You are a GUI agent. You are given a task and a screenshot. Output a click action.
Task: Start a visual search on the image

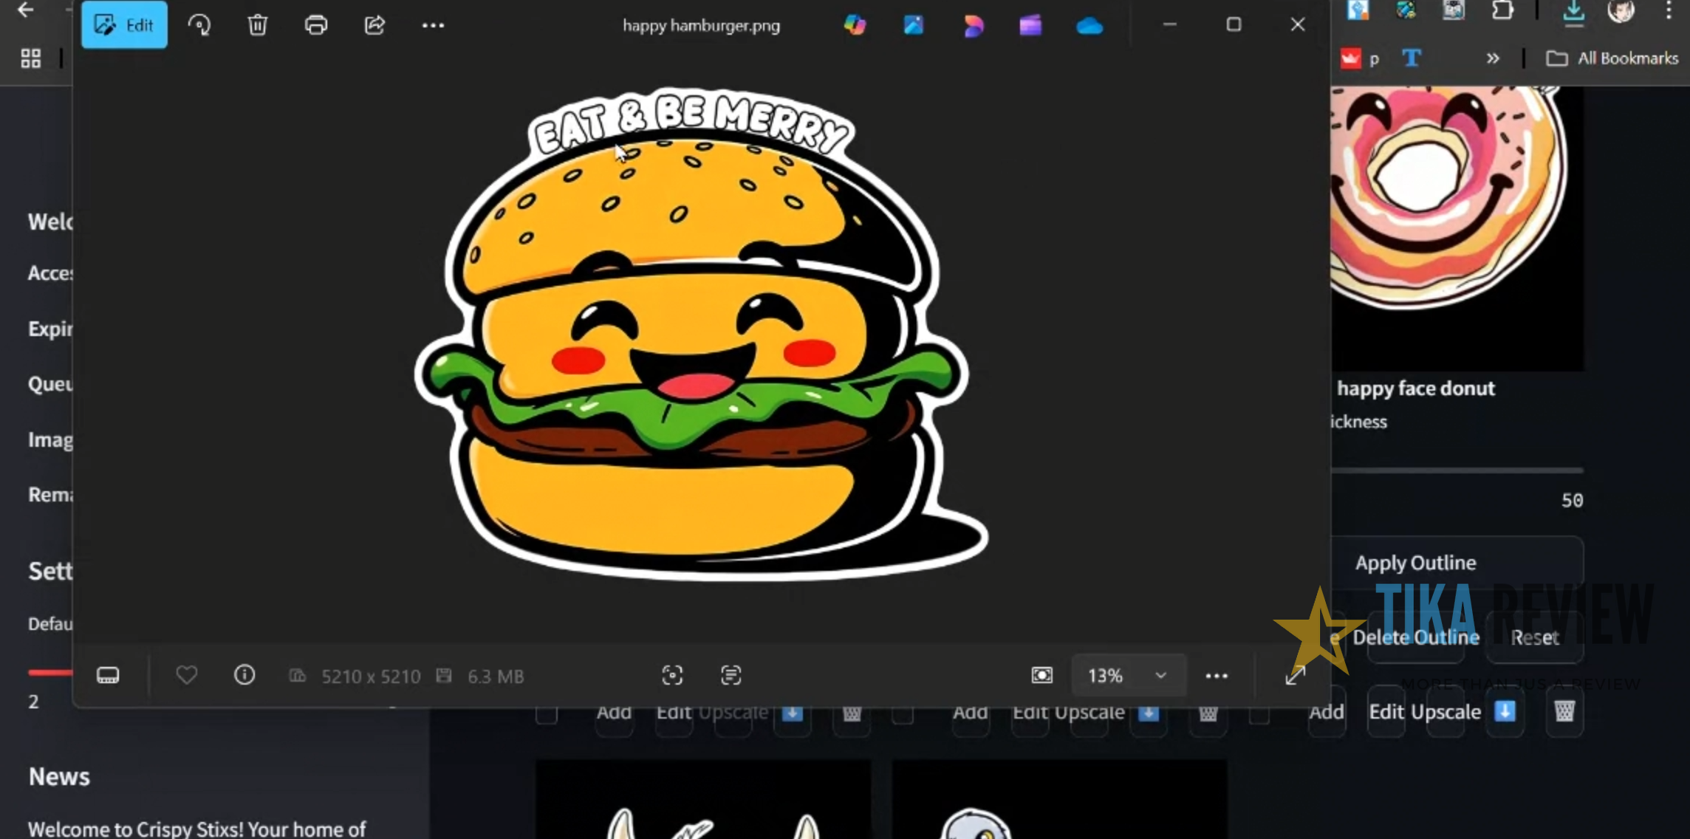click(x=672, y=675)
